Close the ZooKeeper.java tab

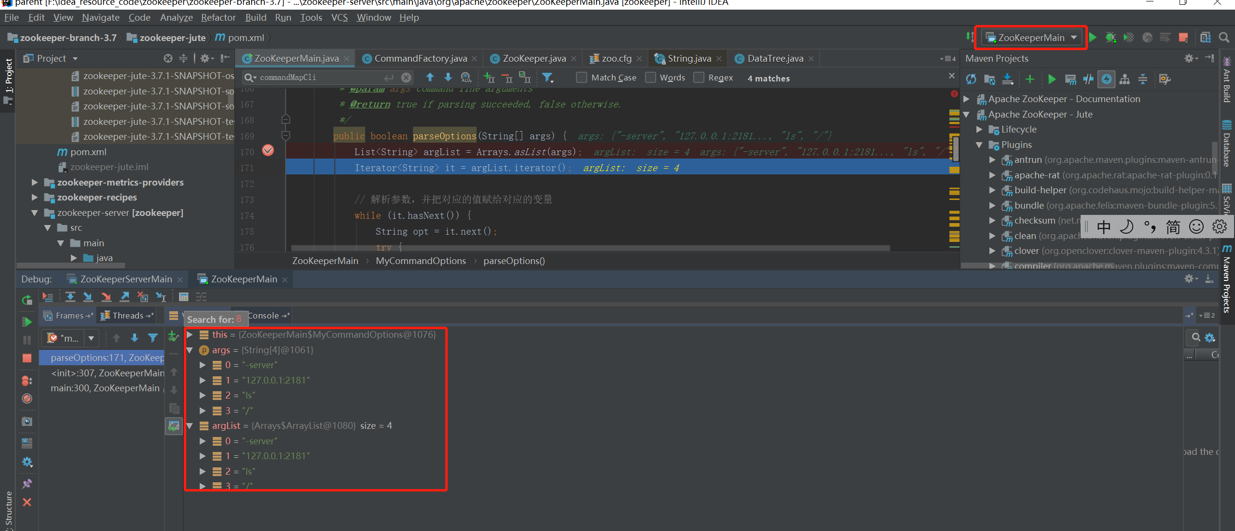coord(574,58)
